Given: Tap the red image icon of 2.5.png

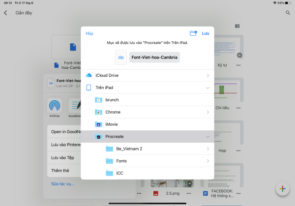Looking at the screenshot, I should (x=155, y=193).
